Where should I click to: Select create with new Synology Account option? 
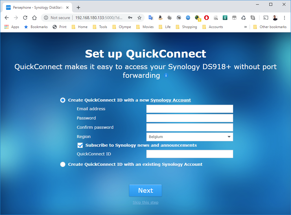click(63, 100)
